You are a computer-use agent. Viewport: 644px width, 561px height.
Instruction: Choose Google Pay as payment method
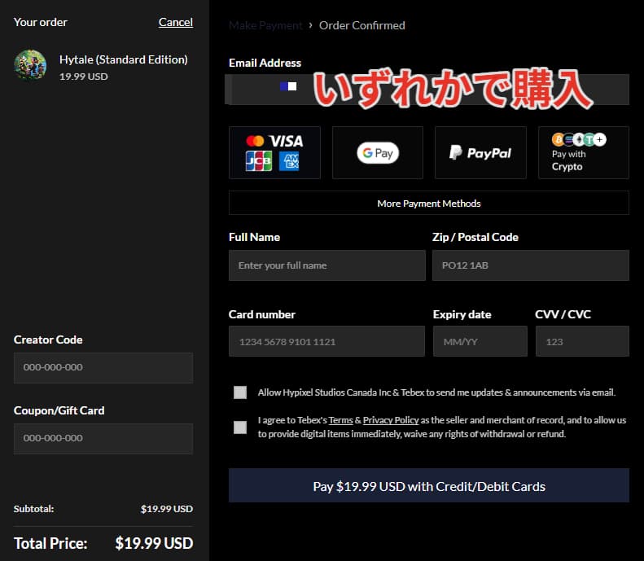pos(377,152)
